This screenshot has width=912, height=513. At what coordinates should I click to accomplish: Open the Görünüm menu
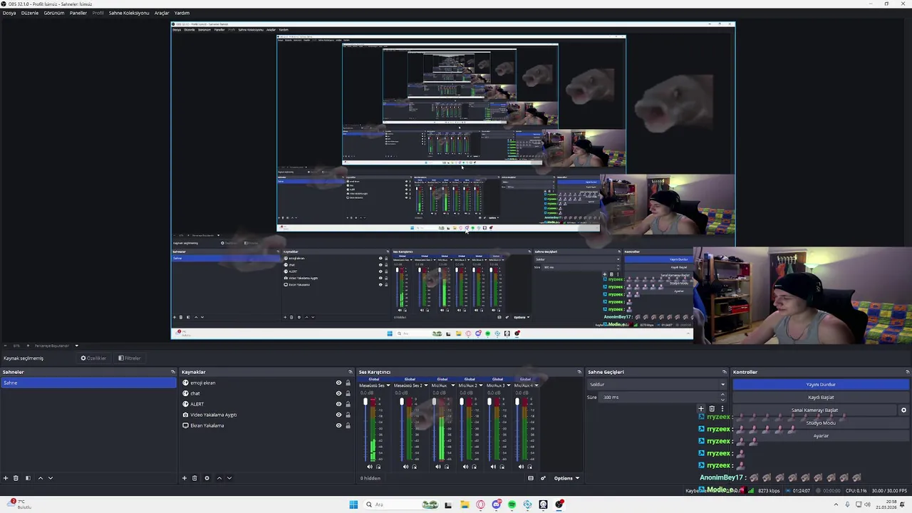click(54, 13)
